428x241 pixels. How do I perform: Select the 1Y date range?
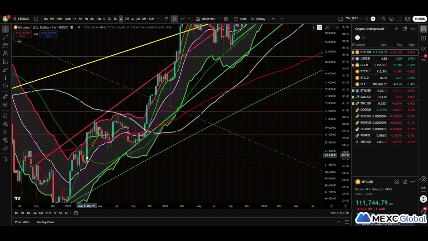[55, 213]
